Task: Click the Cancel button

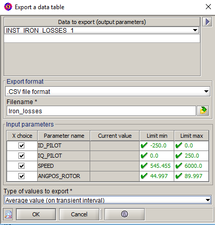Action: pyautogui.click(x=79, y=214)
